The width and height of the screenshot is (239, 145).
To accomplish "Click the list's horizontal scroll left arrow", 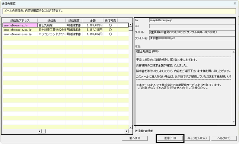I will pos(39,131).
